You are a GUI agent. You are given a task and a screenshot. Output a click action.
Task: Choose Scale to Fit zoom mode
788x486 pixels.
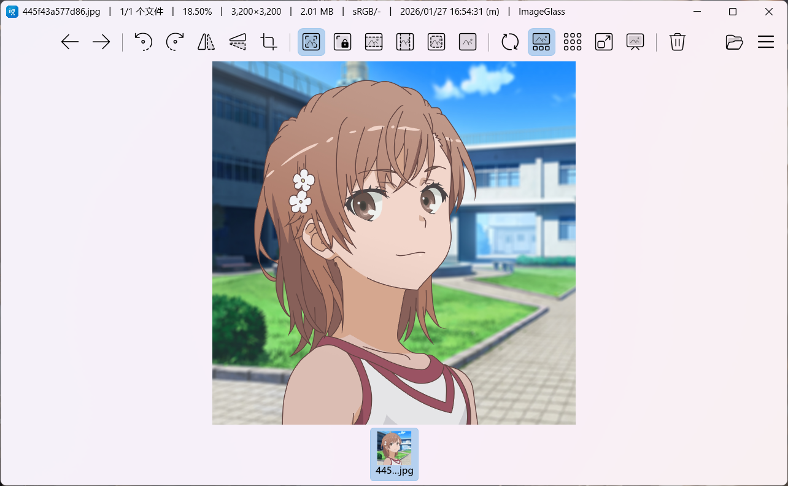click(436, 42)
